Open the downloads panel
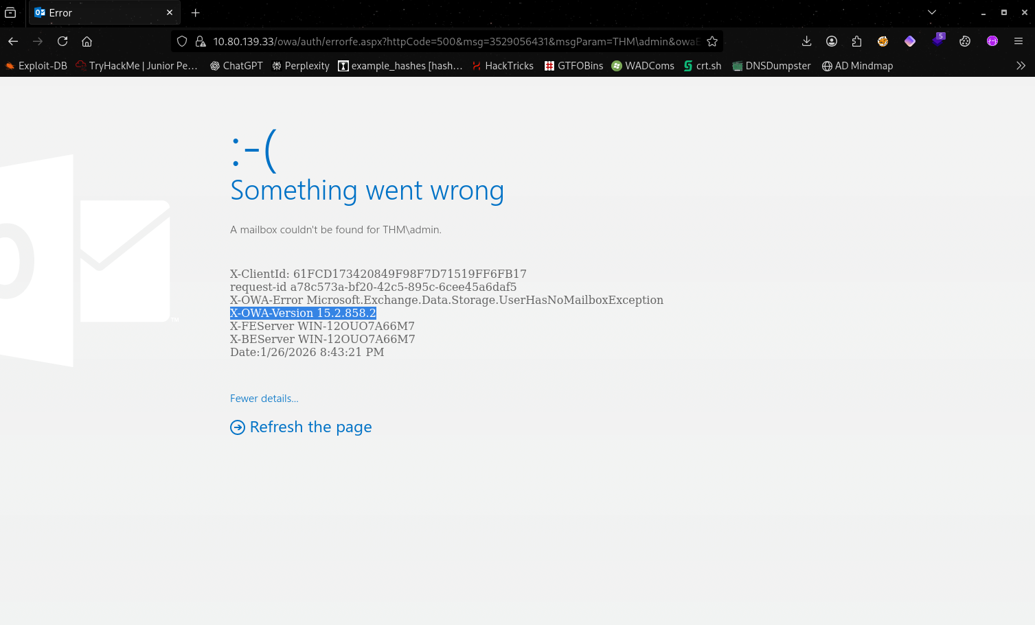The image size is (1035, 625). pyautogui.click(x=806, y=41)
